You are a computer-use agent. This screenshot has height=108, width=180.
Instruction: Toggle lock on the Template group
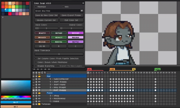click(36, 104)
